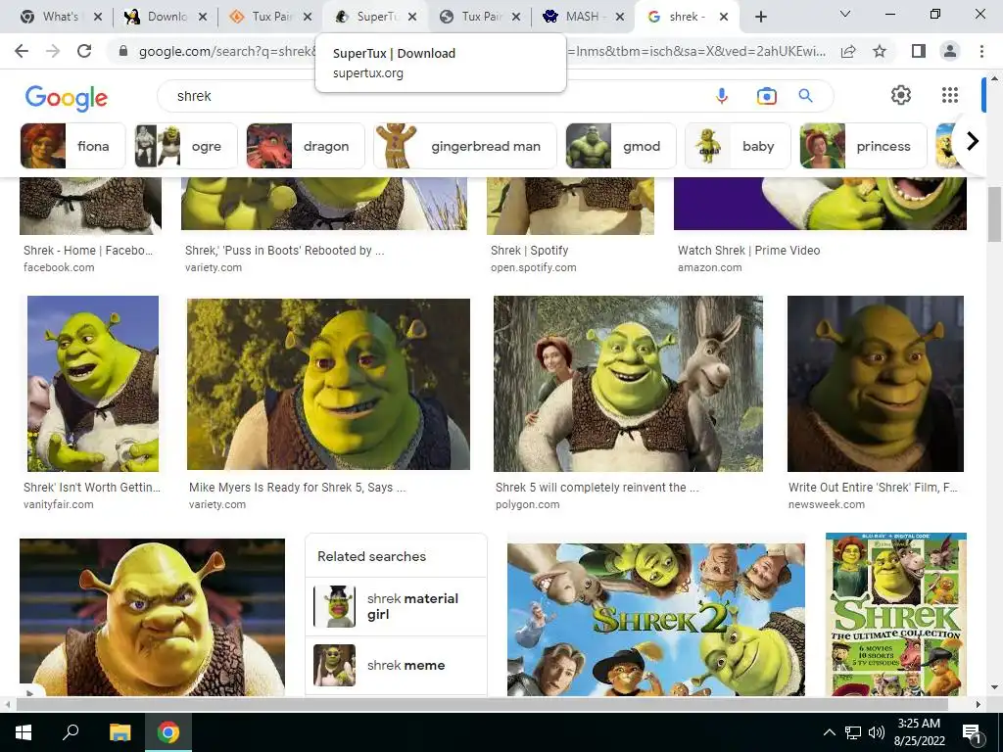Click the Chrome taskbar icon
The width and height of the screenshot is (1003, 752).
pos(168,732)
